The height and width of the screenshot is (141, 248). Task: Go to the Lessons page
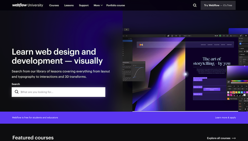point(69,5)
